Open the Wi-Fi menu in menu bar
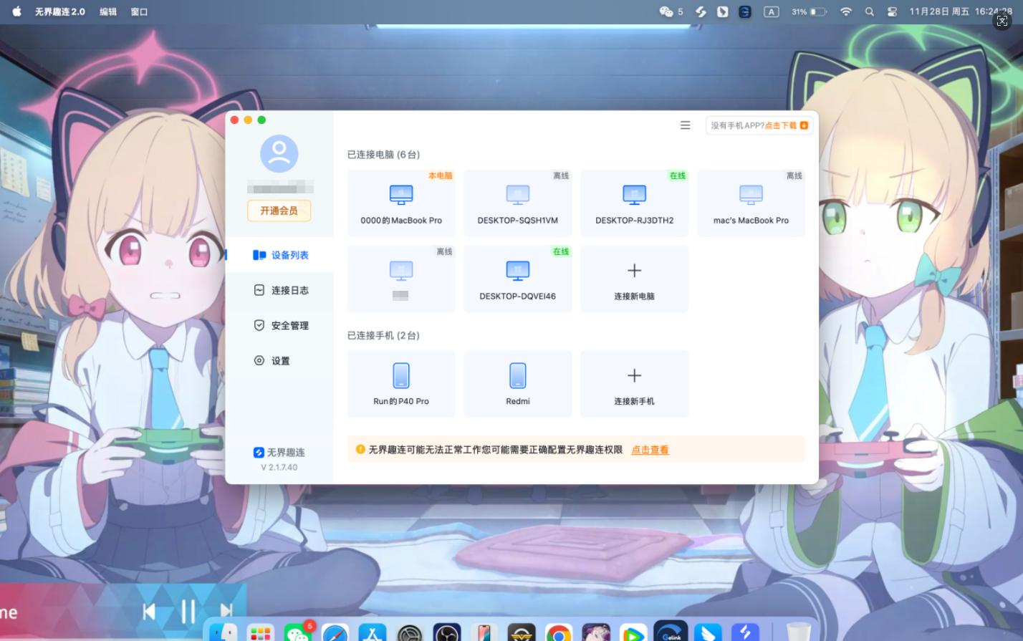Viewport: 1023px width, 641px height. point(845,11)
